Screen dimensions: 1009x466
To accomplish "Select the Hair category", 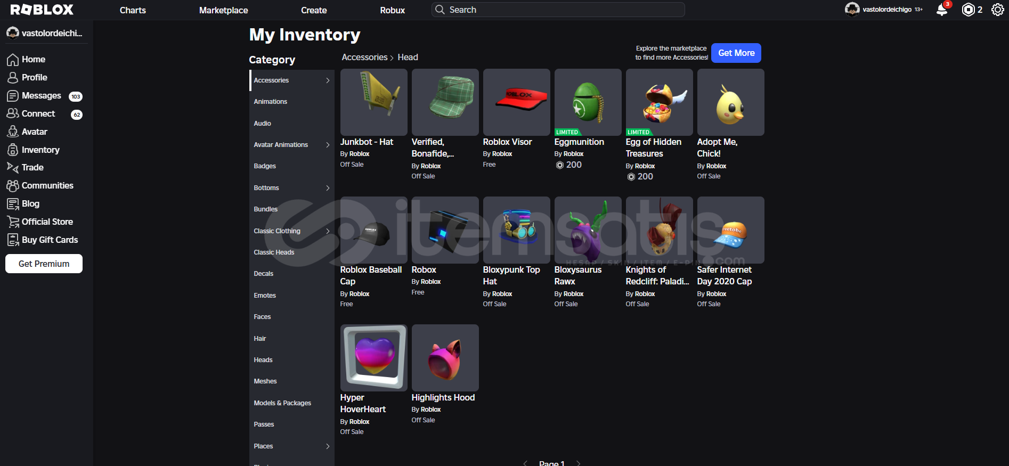I will click(292, 339).
